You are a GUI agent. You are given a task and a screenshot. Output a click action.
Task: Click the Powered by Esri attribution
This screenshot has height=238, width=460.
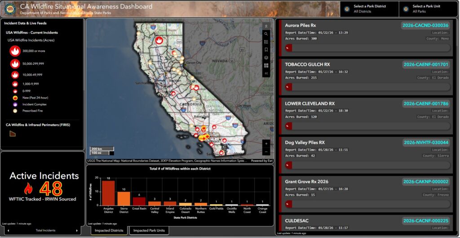[x=261, y=161]
